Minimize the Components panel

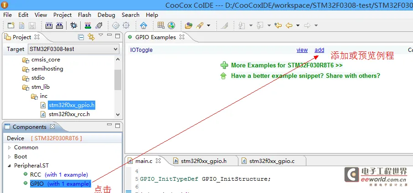pyautogui.click(x=109, y=124)
